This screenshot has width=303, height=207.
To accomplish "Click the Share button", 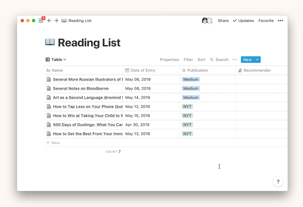I will pyautogui.click(x=223, y=21).
